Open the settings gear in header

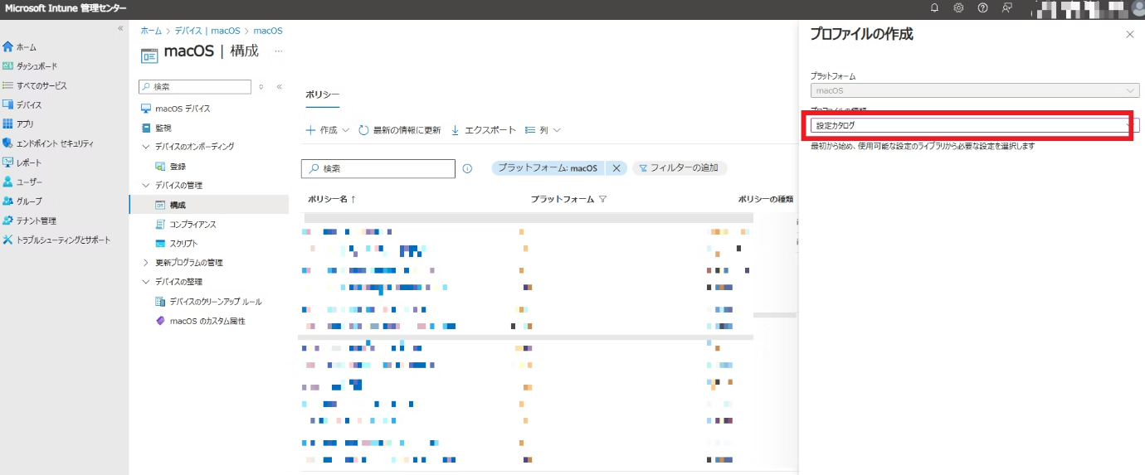pyautogui.click(x=958, y=7)
